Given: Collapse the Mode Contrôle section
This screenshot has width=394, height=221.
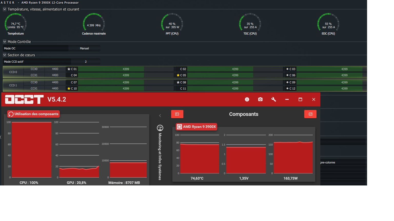Looking at the screenshot, I should click(5, 42).
